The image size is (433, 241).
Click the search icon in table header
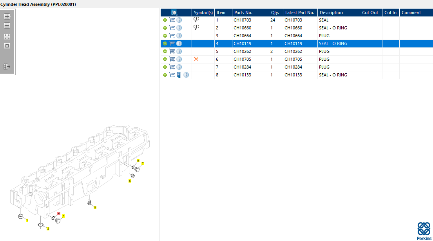[x=174, y=13]
